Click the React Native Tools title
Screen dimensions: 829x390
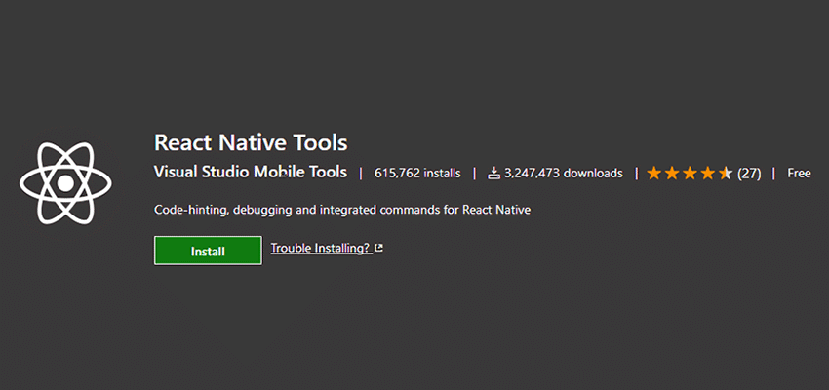pyautogui.click(x=251, y=142)
